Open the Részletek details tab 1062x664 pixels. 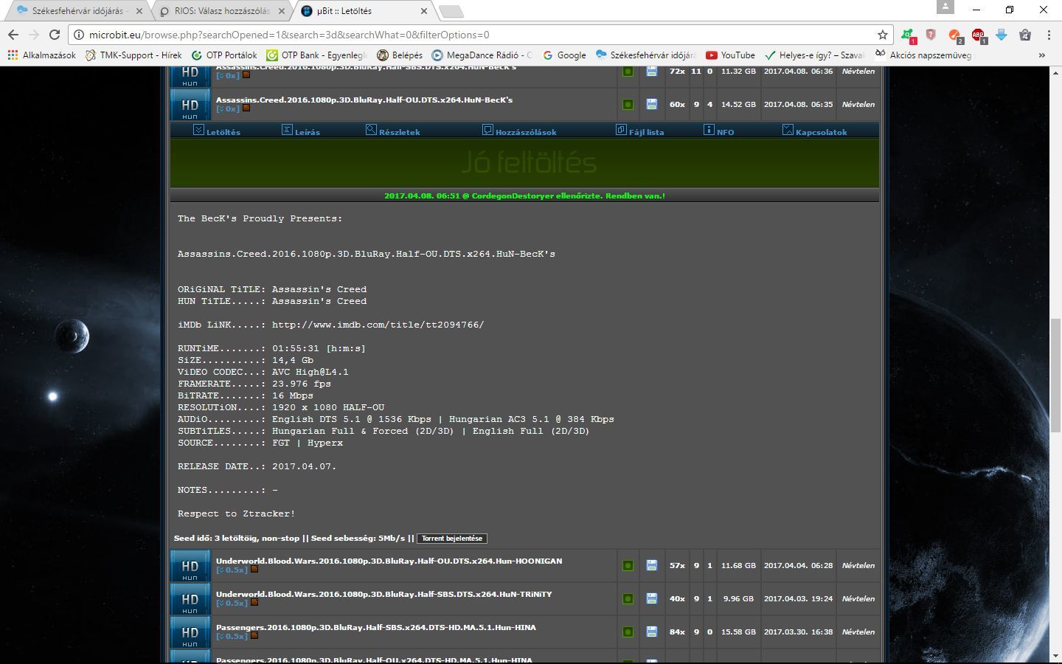[393, 131]
